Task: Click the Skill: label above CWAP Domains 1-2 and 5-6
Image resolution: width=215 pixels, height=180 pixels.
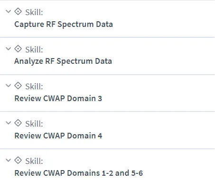Action: [x=34, y=161]
